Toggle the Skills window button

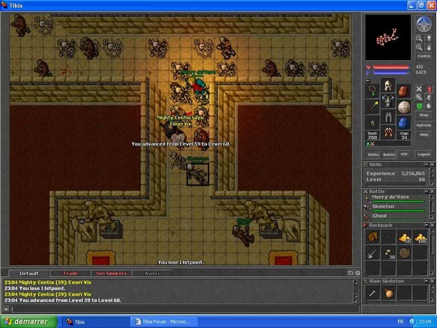[373, 155]
